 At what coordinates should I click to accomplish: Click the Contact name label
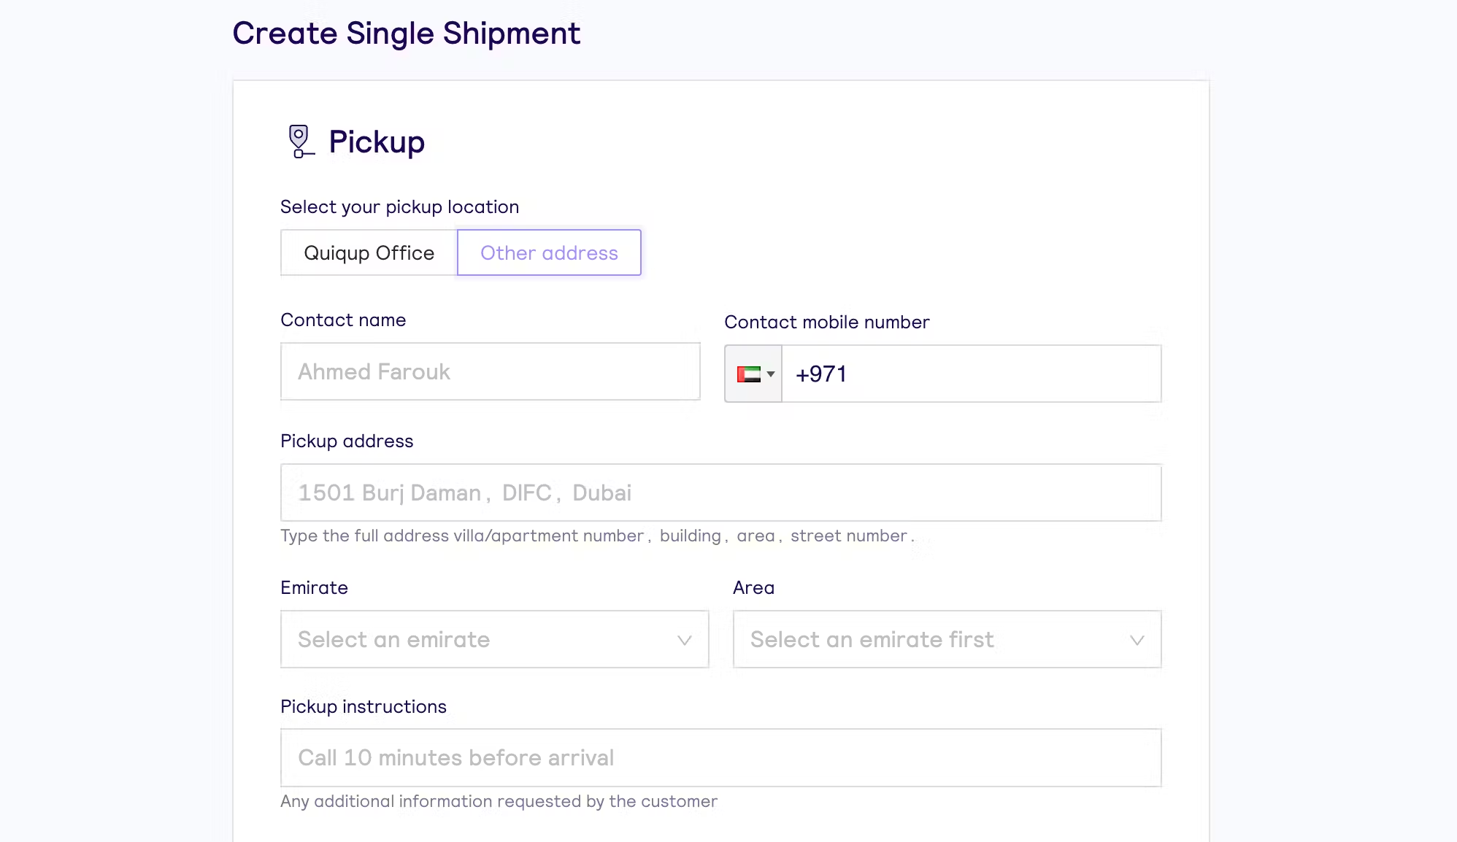[343, 320]
